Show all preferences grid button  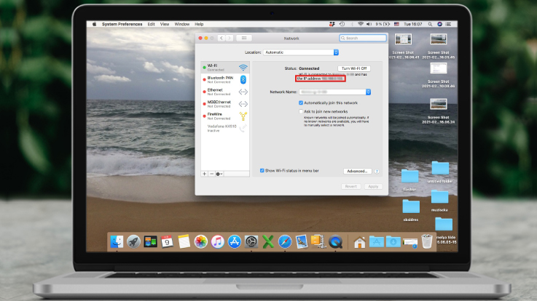(244, 38)
